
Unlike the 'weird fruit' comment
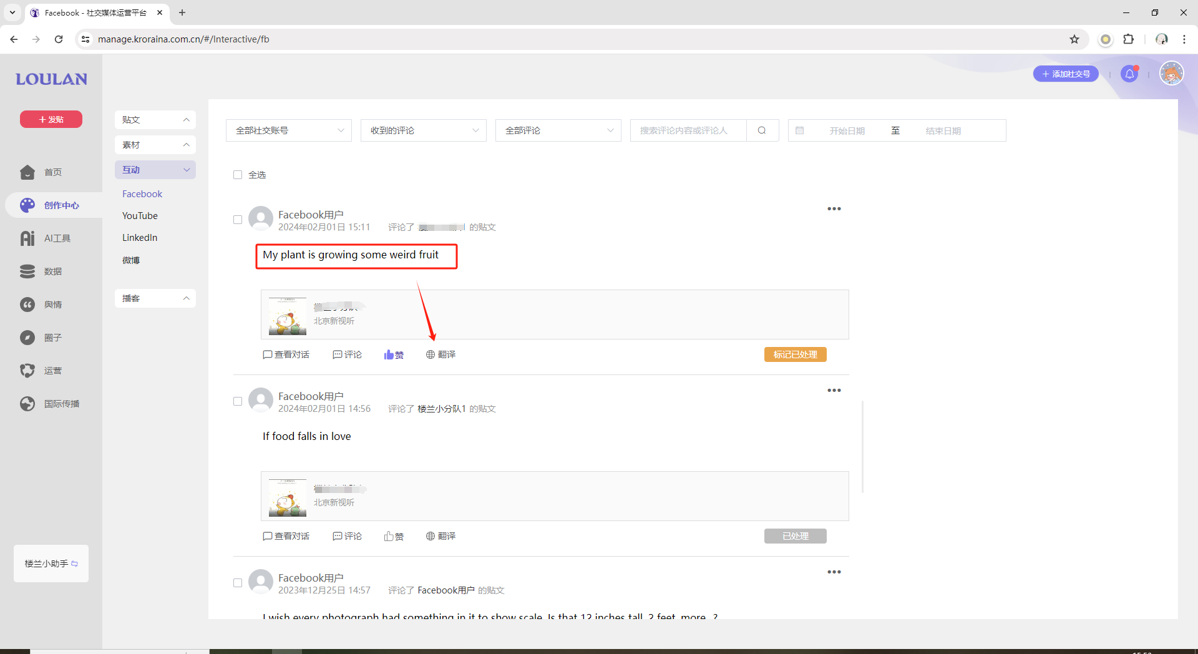coord(394,354)
